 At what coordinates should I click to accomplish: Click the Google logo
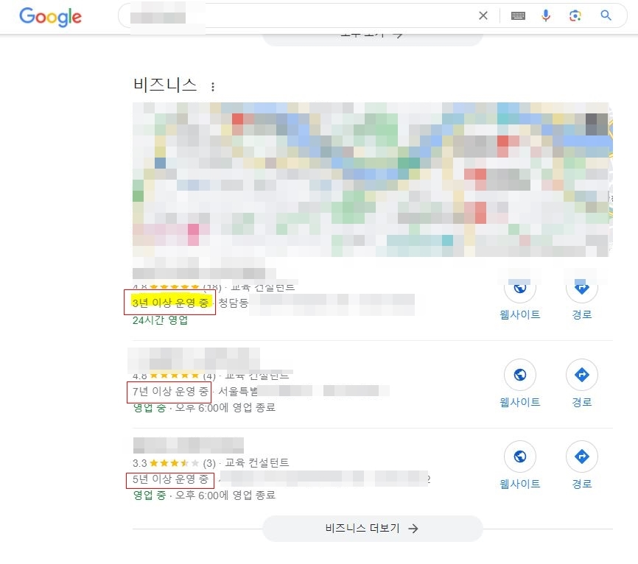click(50, 17)
